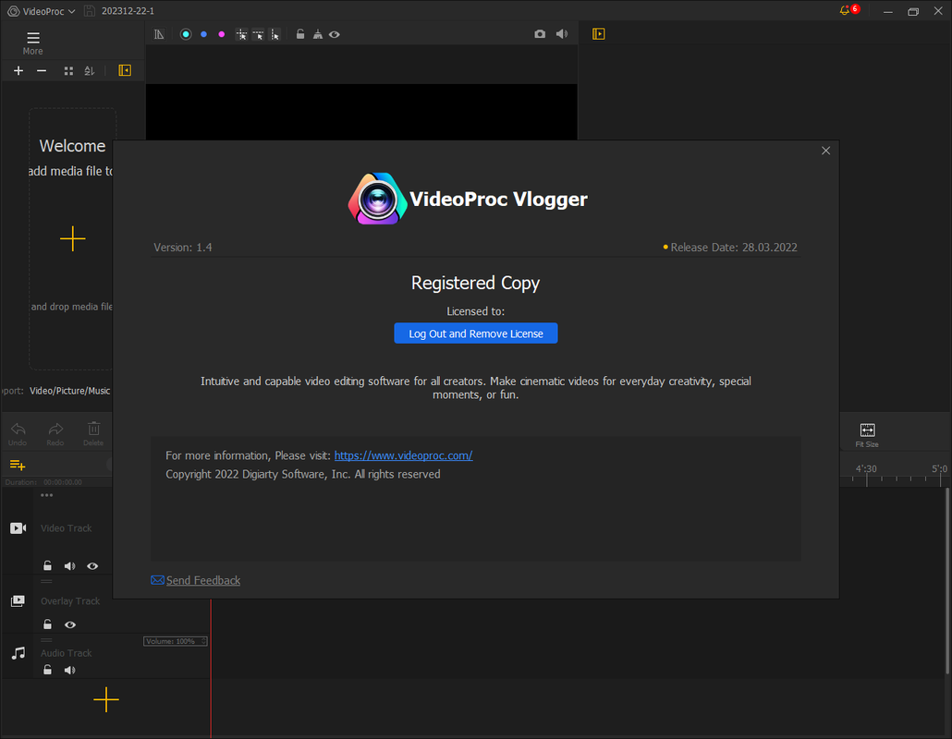Click the plus icon in the media library toolbar
Image resolution: width=952 pixels, height=739 pixels.
(x=18, y=71)
